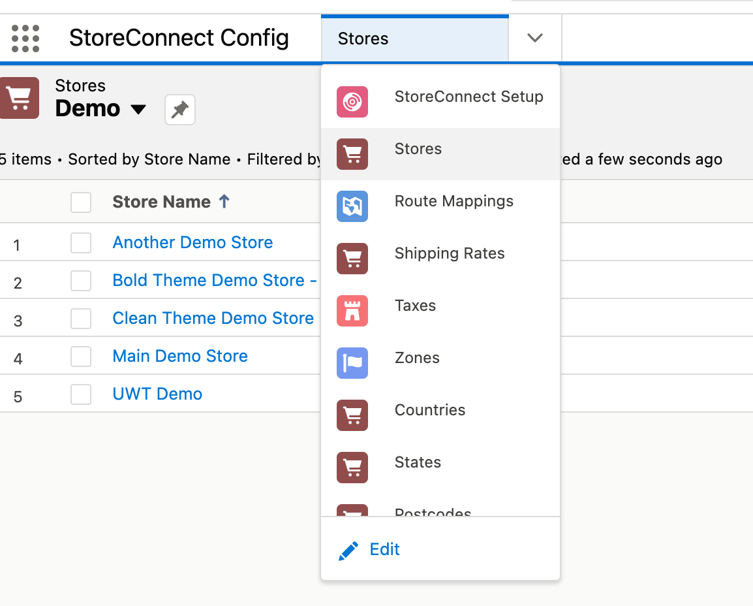Click the '5 items' list status text
This screenshot has height=606, width=753.
tap(25, 159)
